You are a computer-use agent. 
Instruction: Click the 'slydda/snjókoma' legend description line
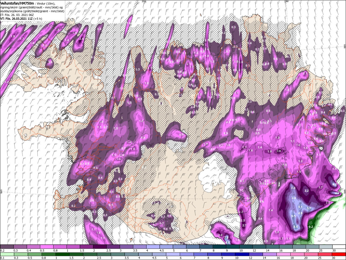[32, 11]
